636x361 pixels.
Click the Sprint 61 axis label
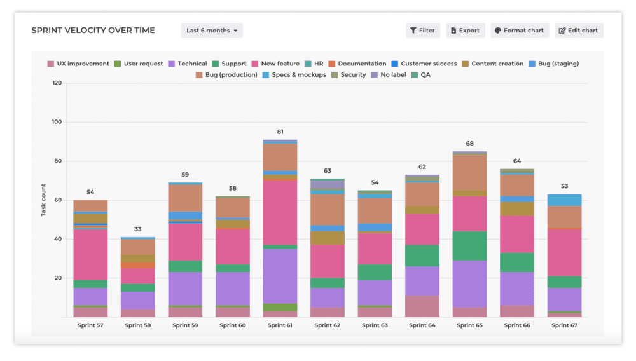tap(280, 325)
